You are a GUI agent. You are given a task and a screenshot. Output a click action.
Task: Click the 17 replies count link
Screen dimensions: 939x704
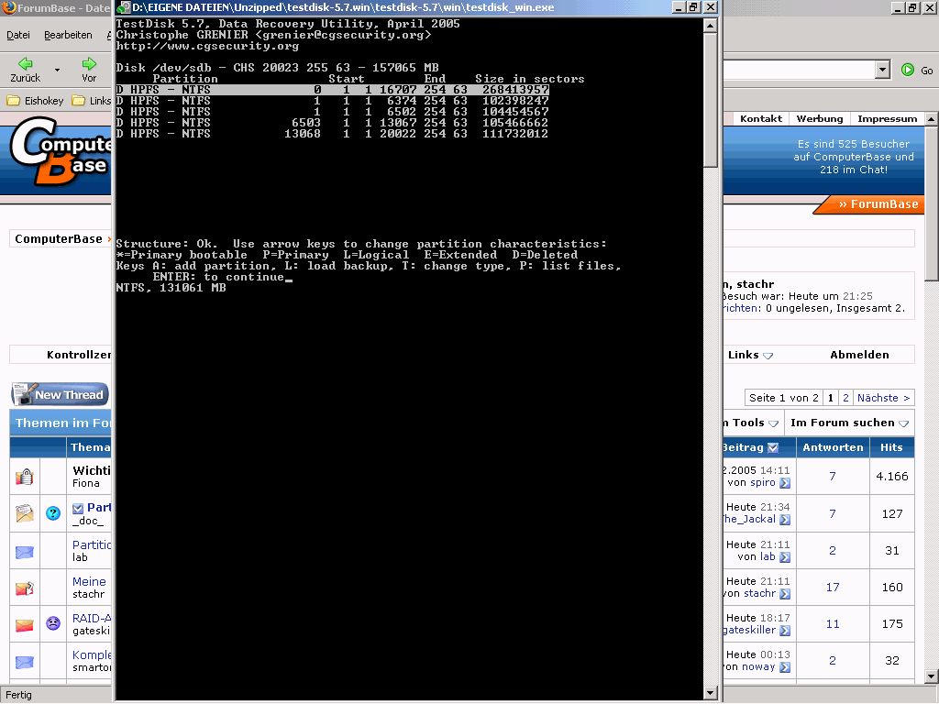(x=833, y=588)
